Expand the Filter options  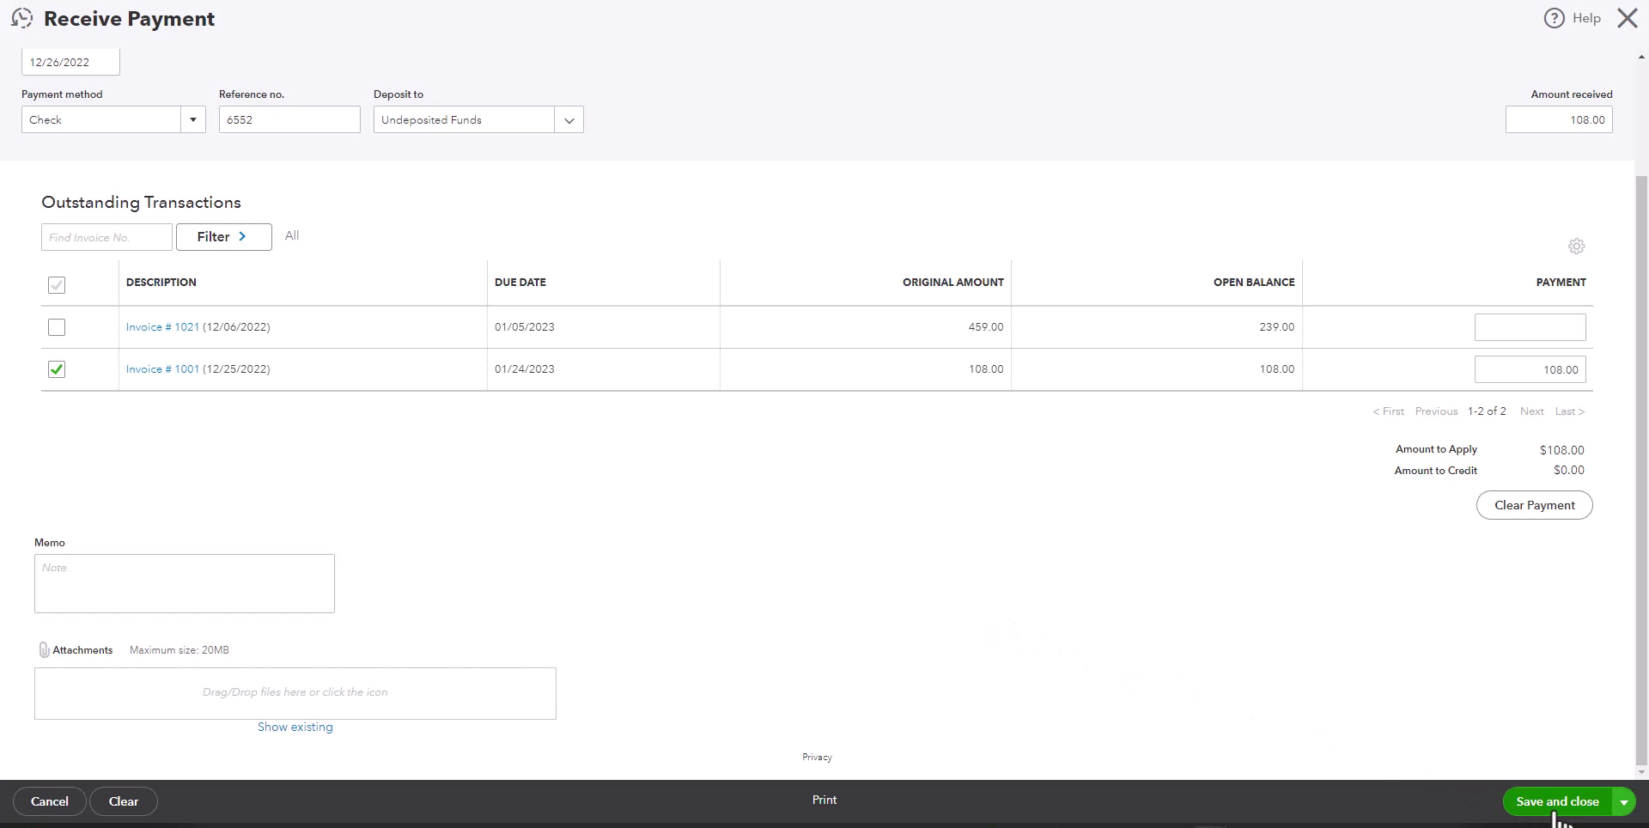pyautogui.click(x=223, y=237)
